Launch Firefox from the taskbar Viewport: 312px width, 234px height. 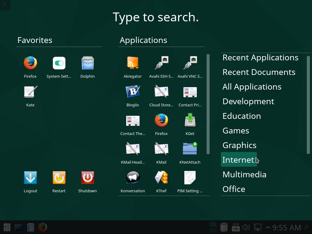point(43,227)
